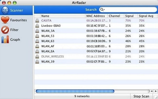Click the lock icon beside WLAN_3A
This screenshot has width=158, height=99.
pos(37,31)
